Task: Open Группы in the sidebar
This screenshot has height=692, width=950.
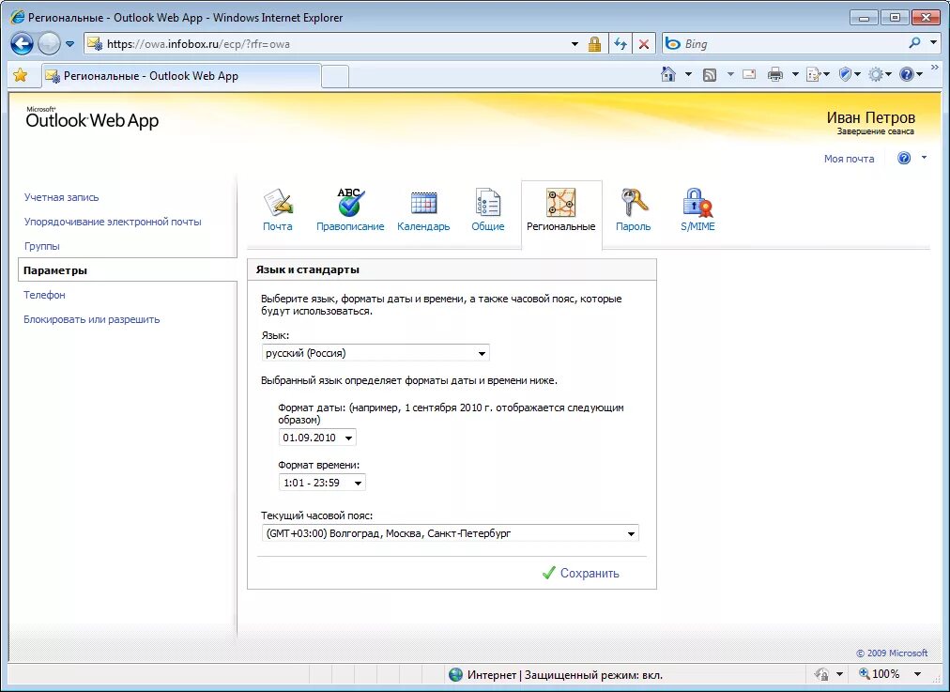Action: pyautogui.click(x=42, y=246)
